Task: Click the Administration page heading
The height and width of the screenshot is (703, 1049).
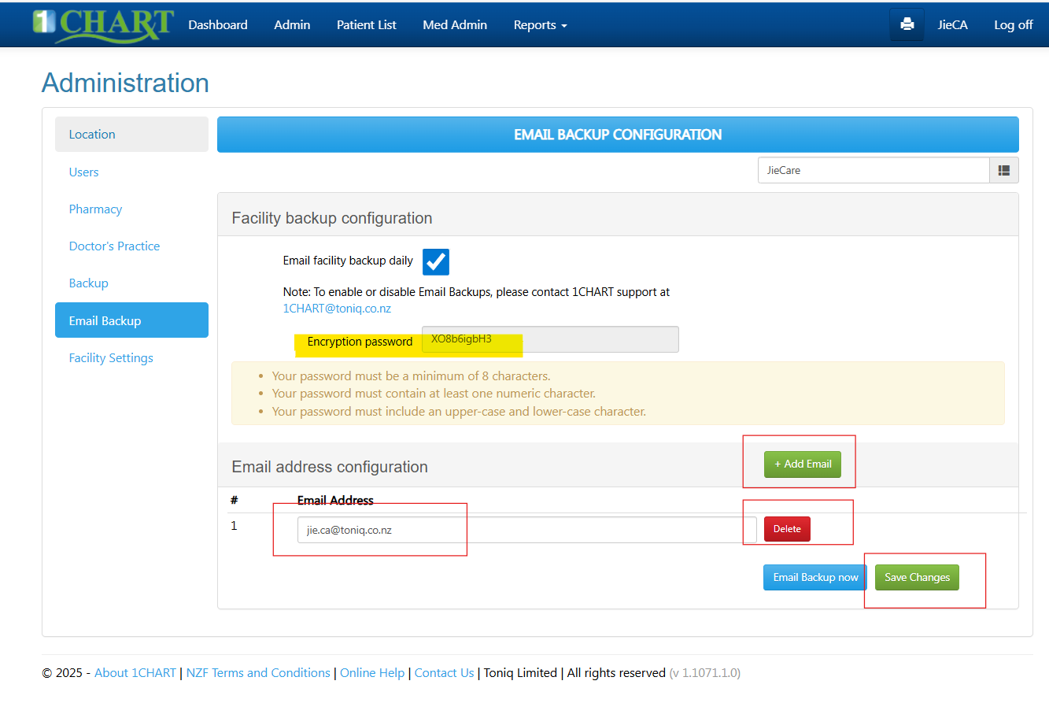Action: point(125,83)
